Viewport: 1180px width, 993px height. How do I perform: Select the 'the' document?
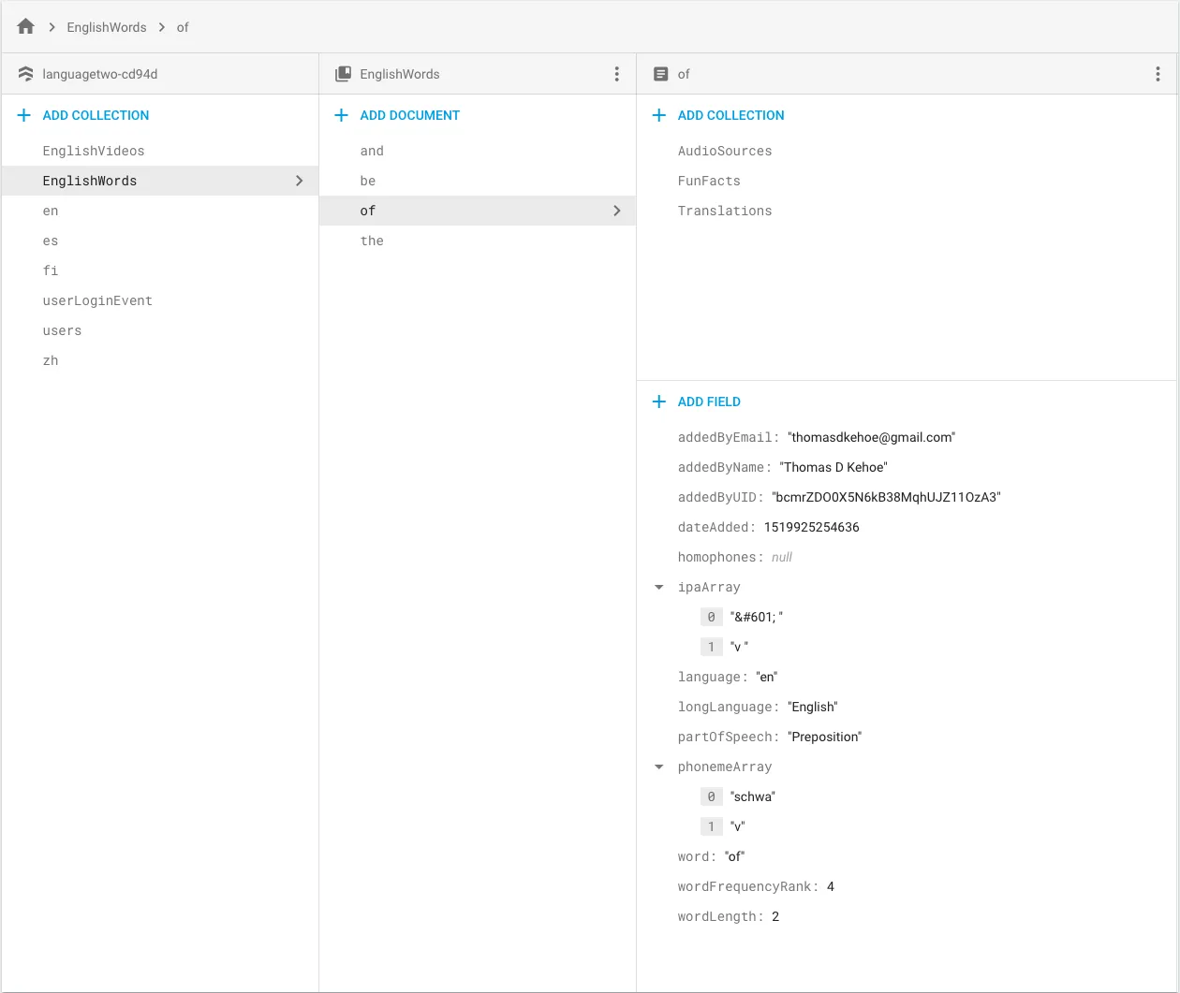[372, 241]
